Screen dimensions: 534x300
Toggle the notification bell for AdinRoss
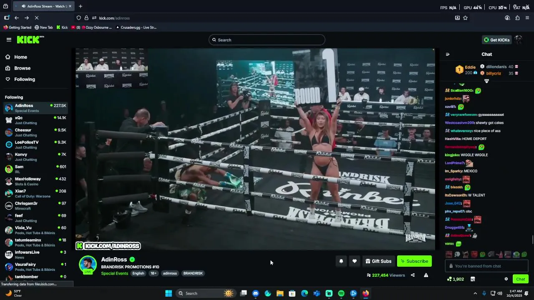(341, 261)
